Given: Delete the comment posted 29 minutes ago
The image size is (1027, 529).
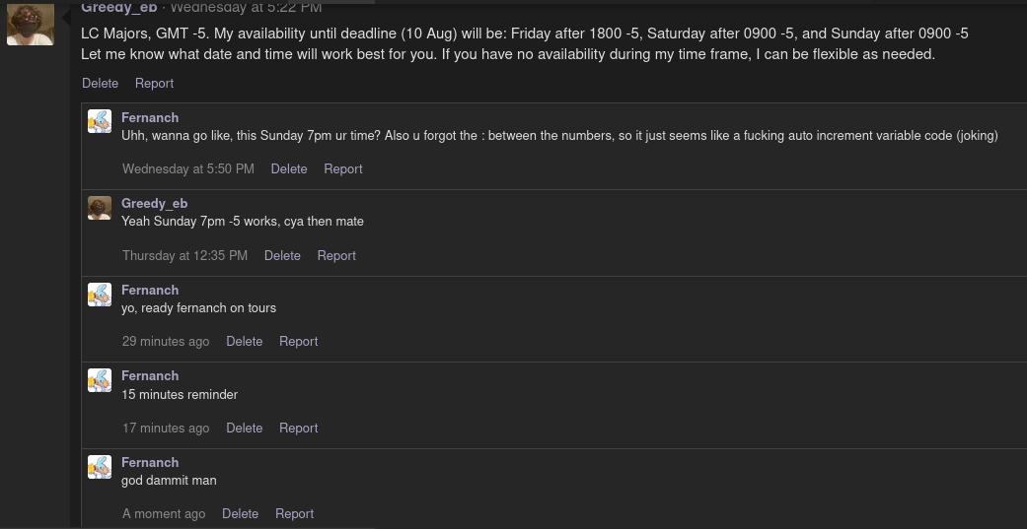Looking at the screenshot, I should tap(244, 342).
